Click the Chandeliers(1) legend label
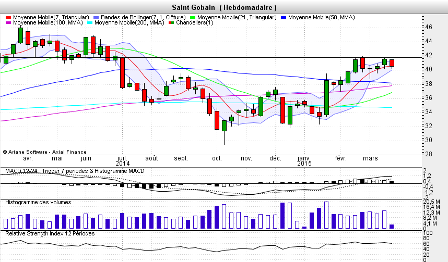Viewport: 448px width, 262px height. click(x=195, y=22)
